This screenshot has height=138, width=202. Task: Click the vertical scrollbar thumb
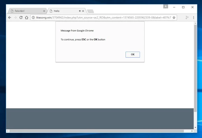point(196,68)
